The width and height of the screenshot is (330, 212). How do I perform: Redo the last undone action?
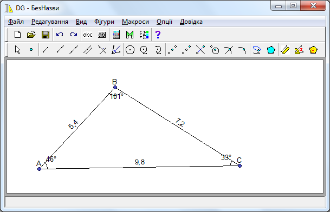coord(74,35)
